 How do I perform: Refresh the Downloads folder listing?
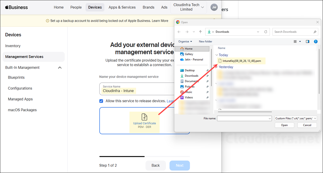click(x=266, y=32)
